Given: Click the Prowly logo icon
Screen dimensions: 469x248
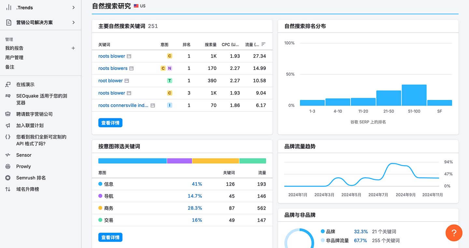Looking at the screenshot, I should click(x=8, y=166).
